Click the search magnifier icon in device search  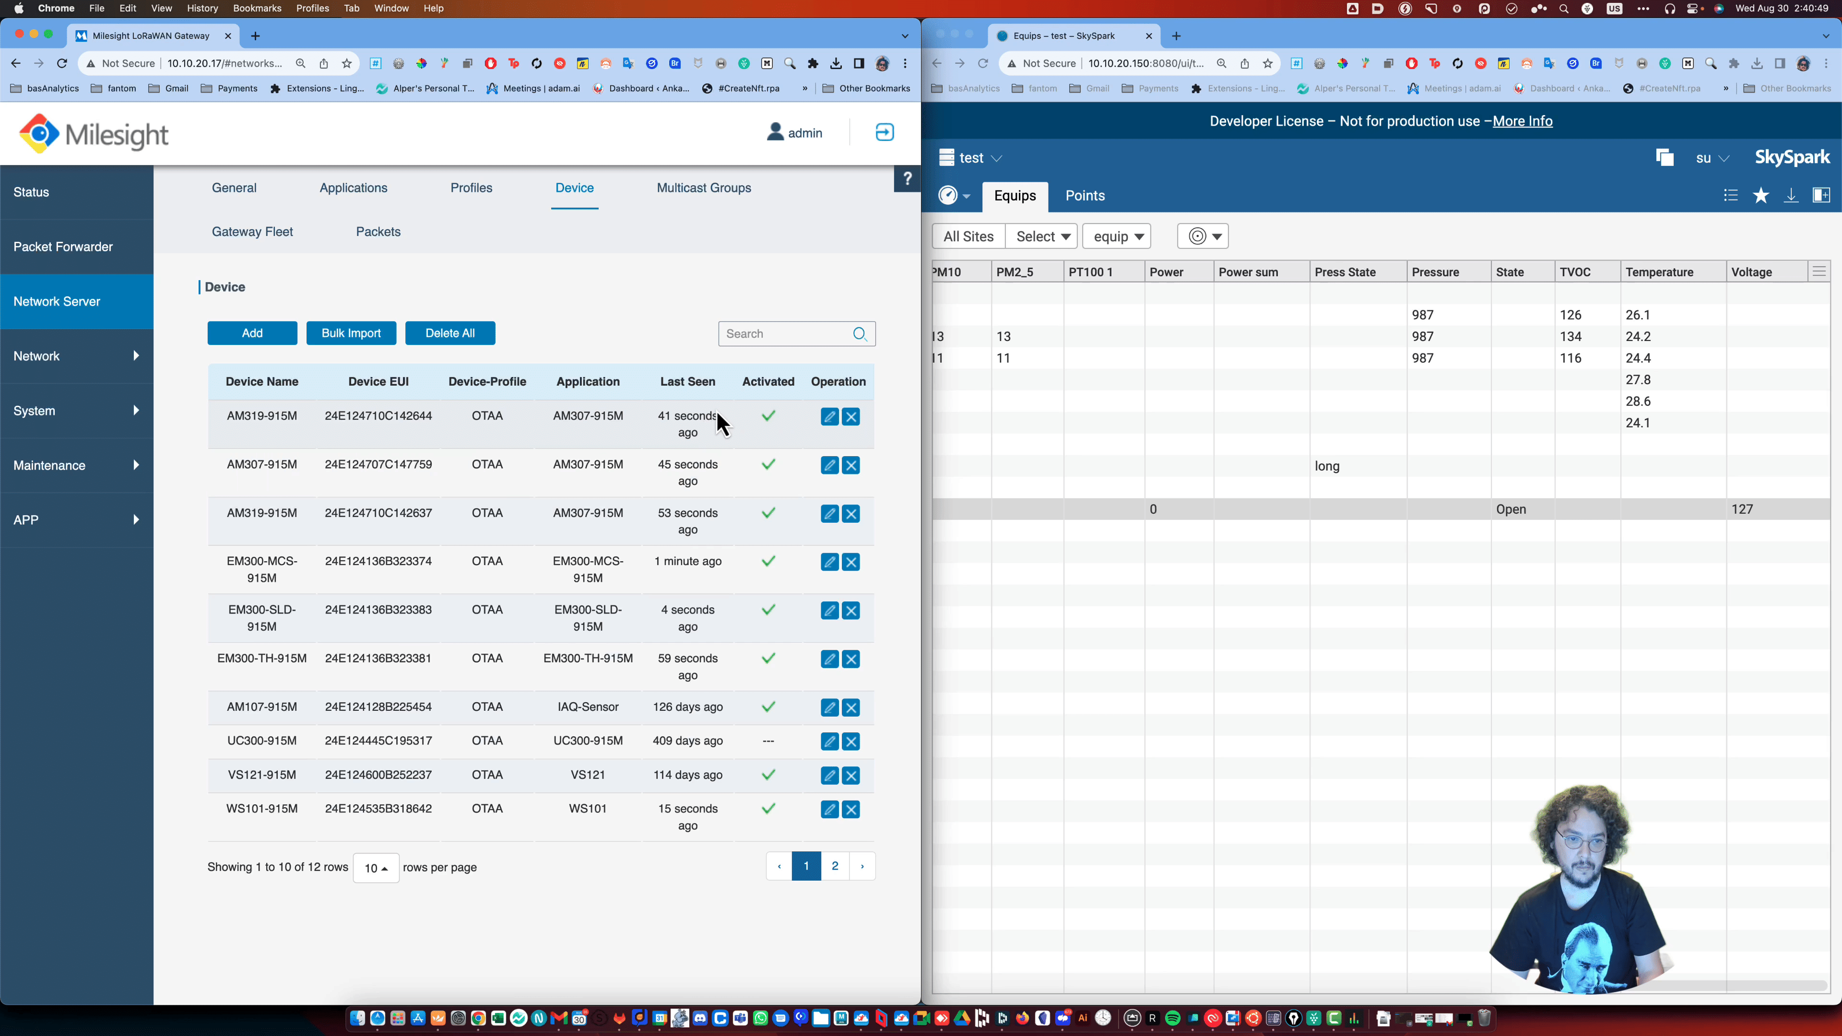pyautogui.click(x=860, y=334)
